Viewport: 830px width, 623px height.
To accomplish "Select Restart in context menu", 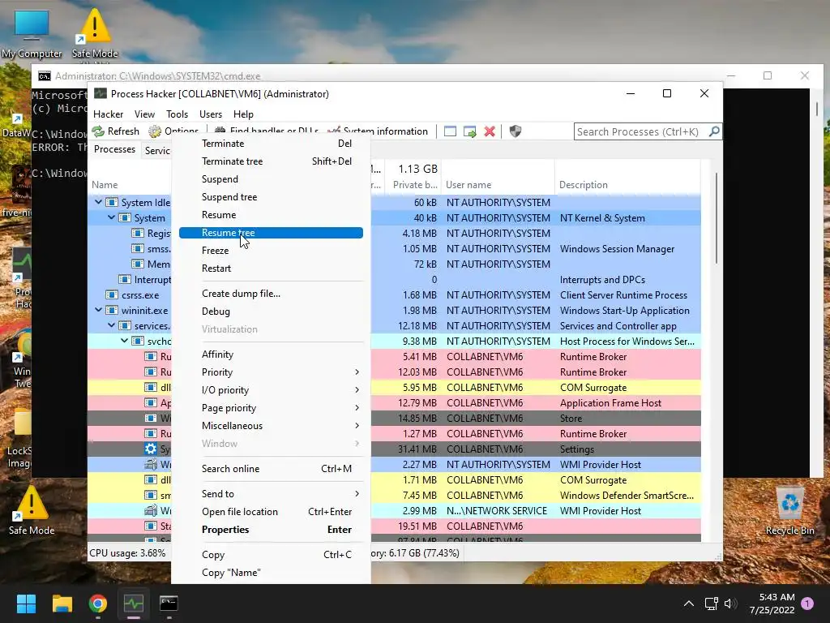I will pos(271,269).
